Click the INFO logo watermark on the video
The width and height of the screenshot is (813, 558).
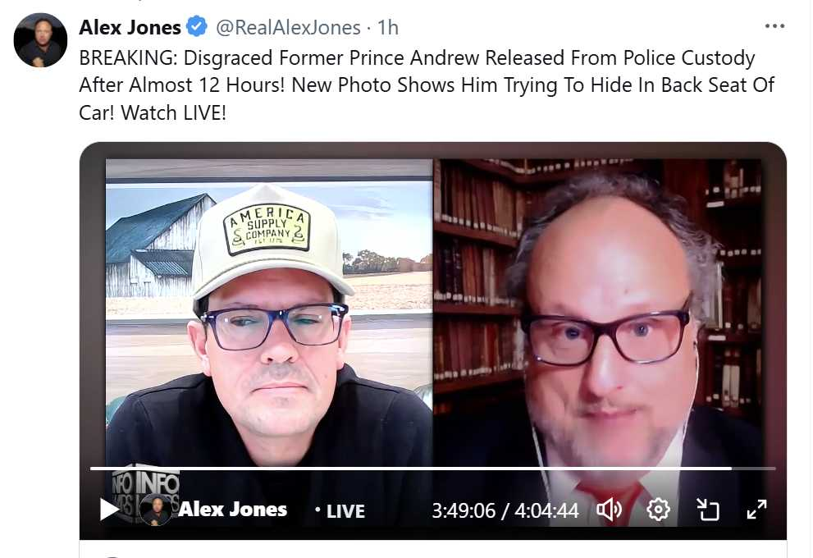[x=146, y=484]
